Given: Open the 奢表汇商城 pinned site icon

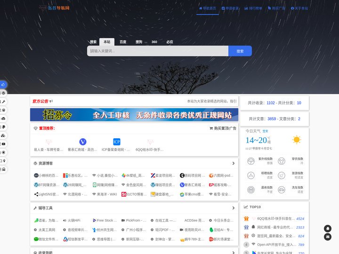Looking at the screenshot, I should pos(82,142).
